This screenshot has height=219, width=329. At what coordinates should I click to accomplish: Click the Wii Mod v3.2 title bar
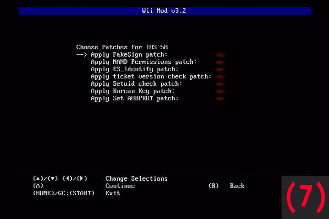coord(164,11)
